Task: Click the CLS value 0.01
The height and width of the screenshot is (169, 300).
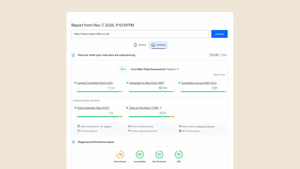Action: pos(215,88)
